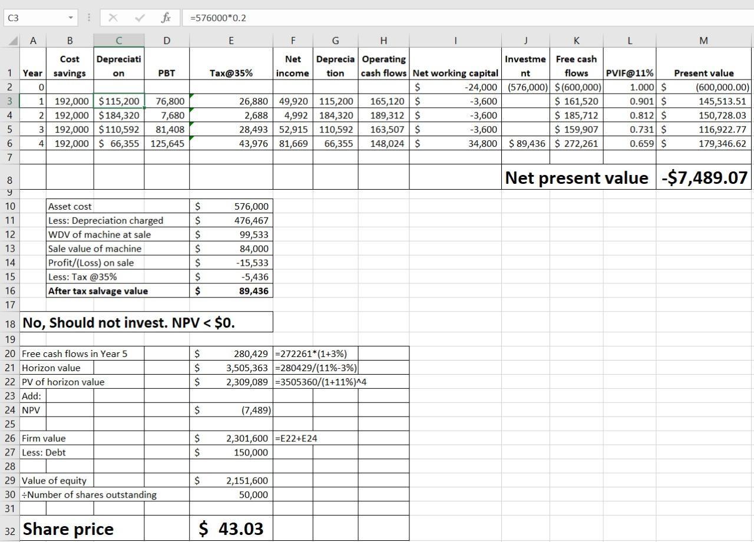This screenshot has height=542, width=754.
Task: Click 'Less: Depreciation charged' label
Action: point(105,220)
